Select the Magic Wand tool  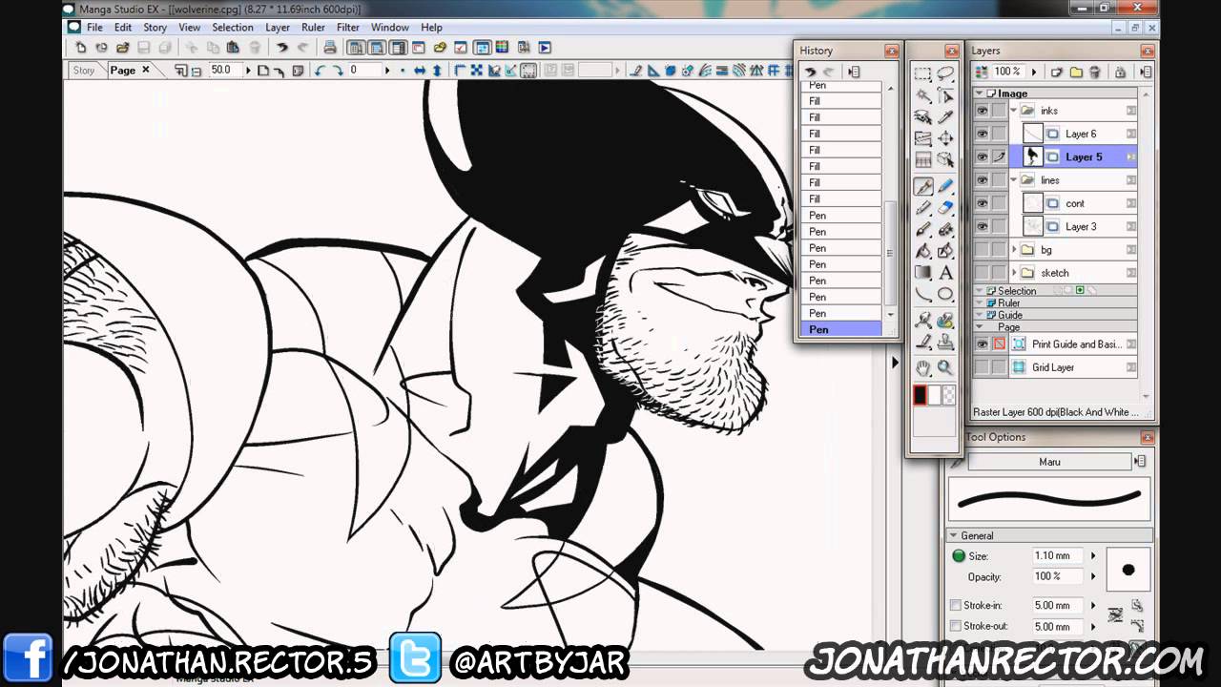tap(923, 95)
